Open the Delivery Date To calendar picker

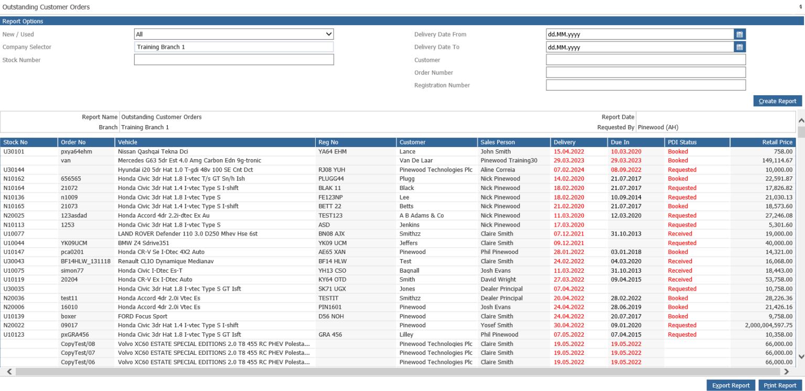pyautogui.click(x=739, y=47)
